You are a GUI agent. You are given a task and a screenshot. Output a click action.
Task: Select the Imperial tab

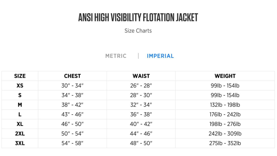pos(160,56)
